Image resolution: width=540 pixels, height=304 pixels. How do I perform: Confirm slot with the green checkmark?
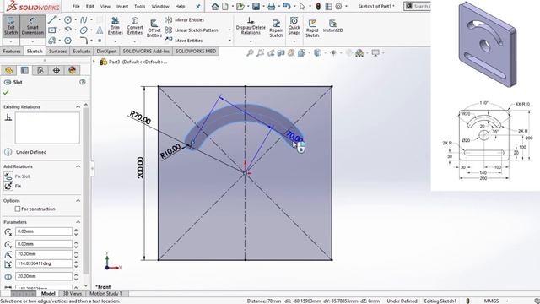coord(6,92)
